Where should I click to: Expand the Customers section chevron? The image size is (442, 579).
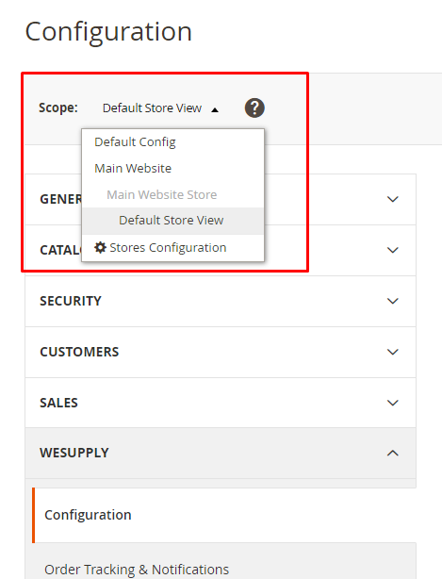click(393, 352)
